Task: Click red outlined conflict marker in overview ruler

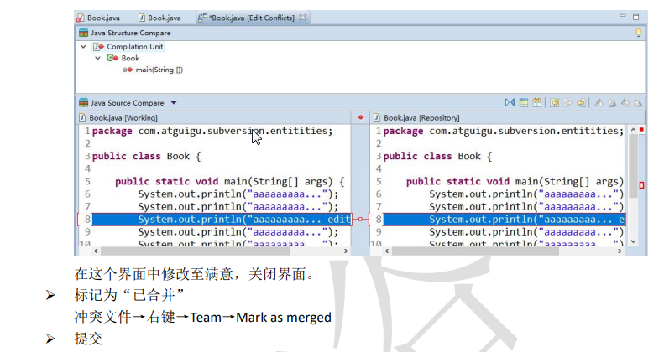Action: (x=641, y=185)
